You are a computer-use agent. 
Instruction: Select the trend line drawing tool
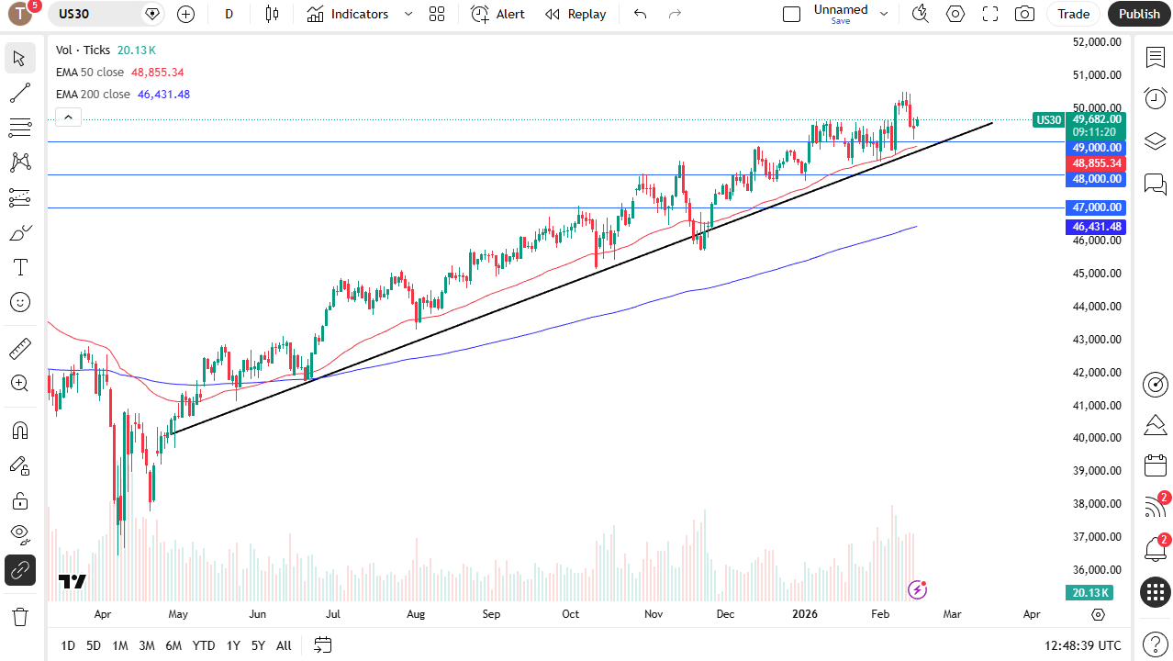20,93
